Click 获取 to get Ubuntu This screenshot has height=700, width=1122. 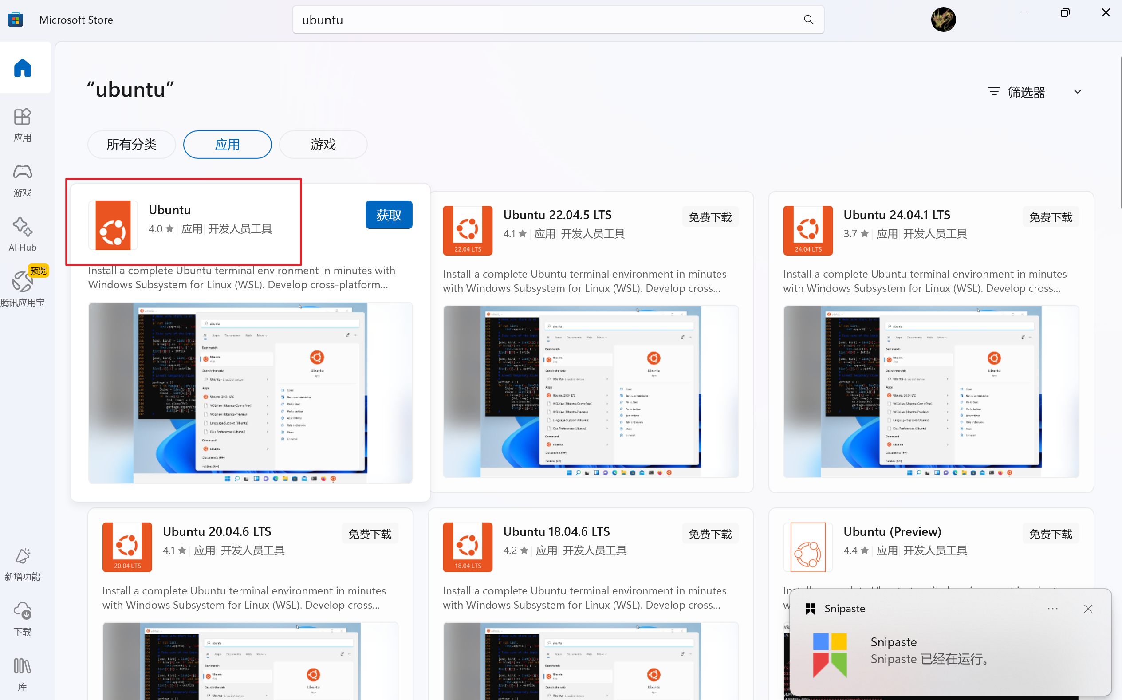click(388, 214)
